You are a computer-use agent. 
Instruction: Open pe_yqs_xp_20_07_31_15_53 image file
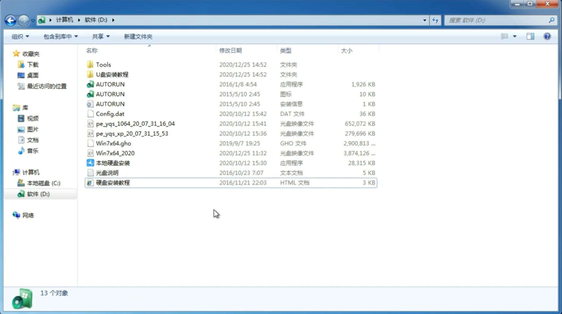(x=132, y=133)
